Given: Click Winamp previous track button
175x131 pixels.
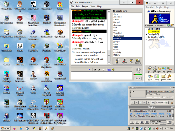Looking at the screenshot, I should click(x=132, y=103).
